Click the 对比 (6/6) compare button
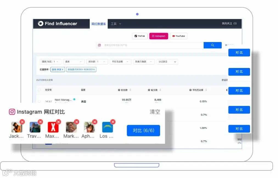Viewport: 278px width, 178px height. pyautogui.click(x=144, y=130)
